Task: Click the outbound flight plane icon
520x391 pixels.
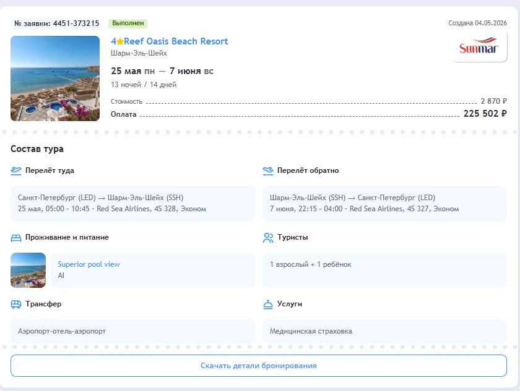Action: pos(16,170)
